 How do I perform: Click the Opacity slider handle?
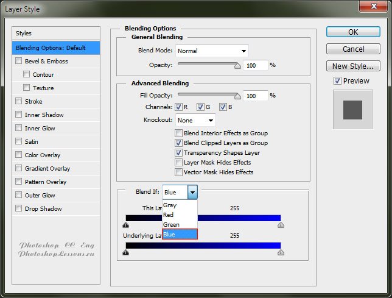tap(237, 64)
